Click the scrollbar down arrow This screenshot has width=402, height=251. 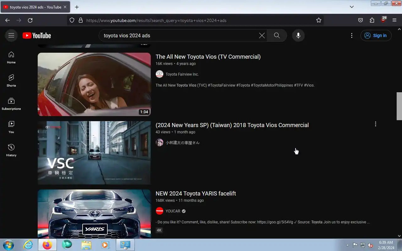tap(399, 236)
